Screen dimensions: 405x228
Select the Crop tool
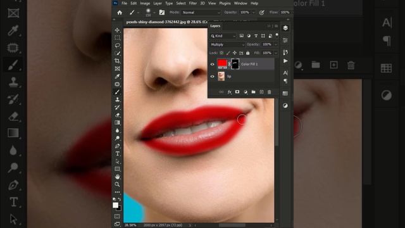[117, 61]
